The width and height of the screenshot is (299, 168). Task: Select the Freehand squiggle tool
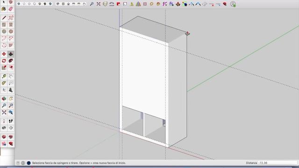tap(11, 18)
